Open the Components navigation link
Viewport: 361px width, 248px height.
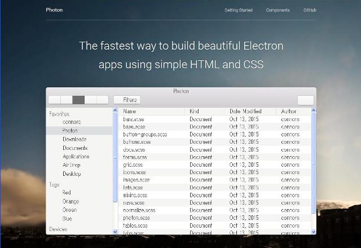pos(278,10)
